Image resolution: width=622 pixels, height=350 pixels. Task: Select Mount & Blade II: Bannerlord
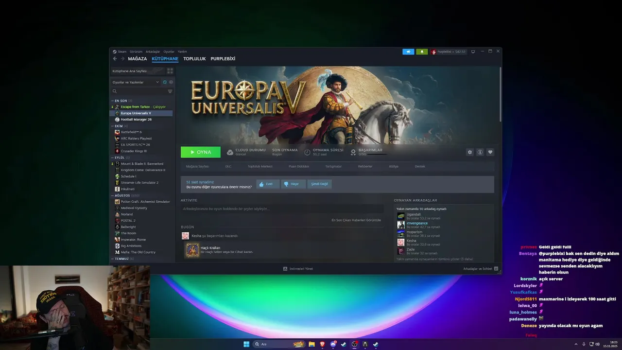coord(141,164)
